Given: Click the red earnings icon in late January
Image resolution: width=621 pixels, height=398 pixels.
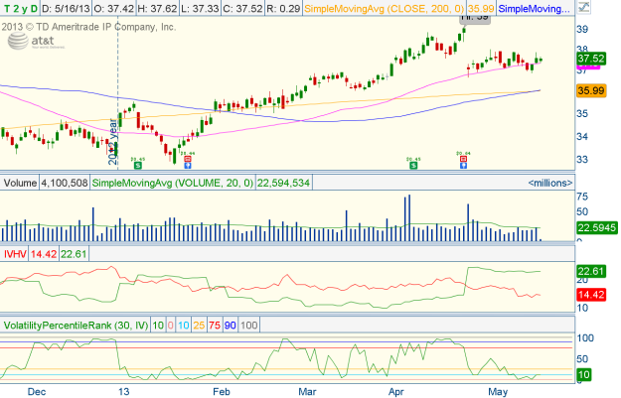Looking at the screenshot, I should pos(189,165).
